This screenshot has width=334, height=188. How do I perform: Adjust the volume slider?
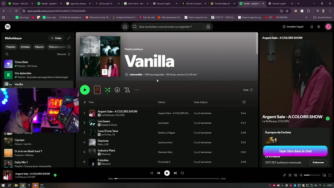(312, 175)
